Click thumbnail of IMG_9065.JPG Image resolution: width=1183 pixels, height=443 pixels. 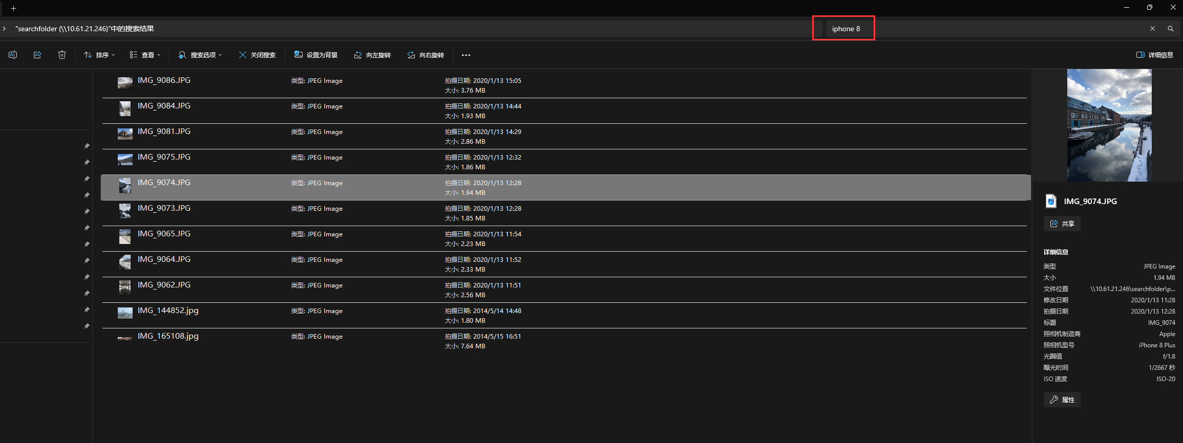(125, 236)
